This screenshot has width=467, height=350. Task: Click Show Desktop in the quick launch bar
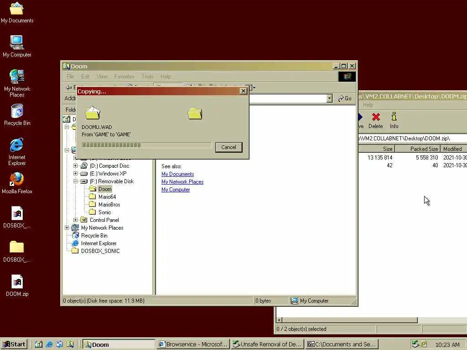(x=39, y=345)
